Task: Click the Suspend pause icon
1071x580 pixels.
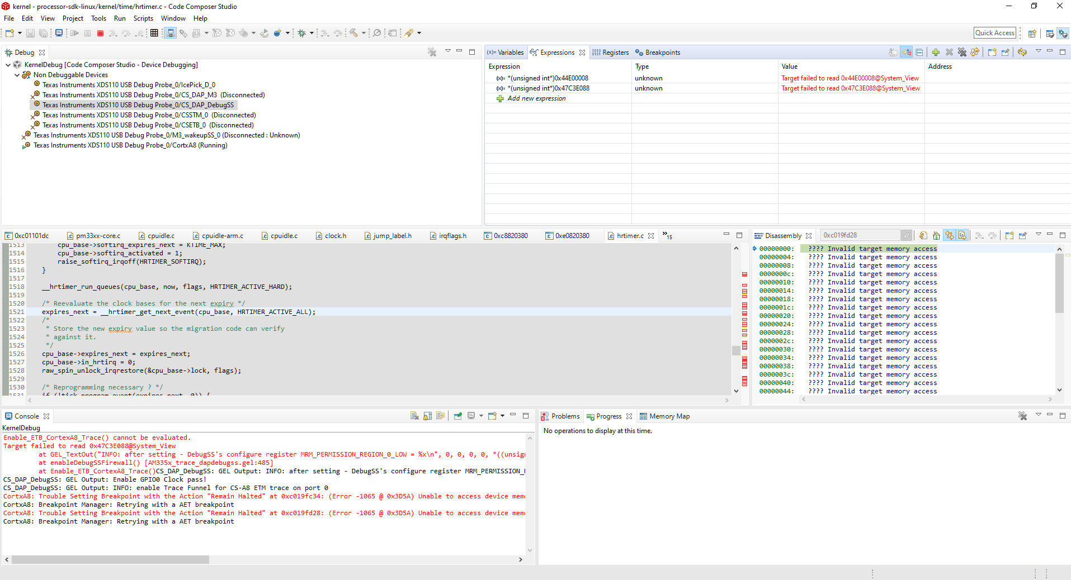Action: click(87, 34)
